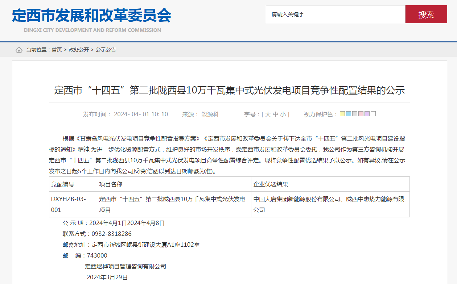
Task: Click the article title about 光伏发电项目
Action: pyautogui.click(x=228, y=91)
